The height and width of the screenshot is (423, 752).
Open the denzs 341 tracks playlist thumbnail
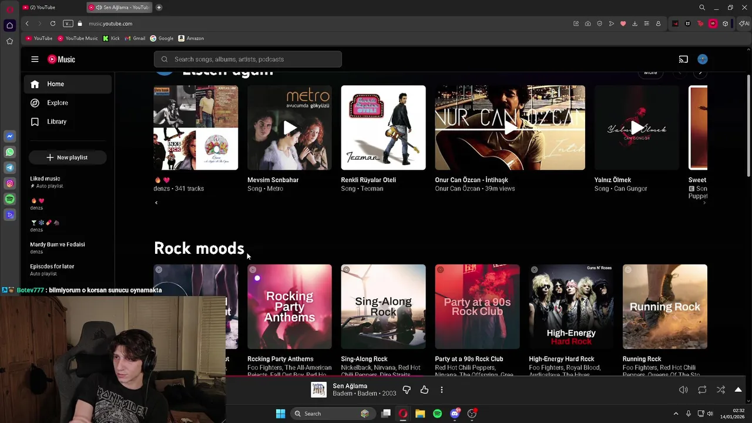pyautogui.click(x=196, y=127)
